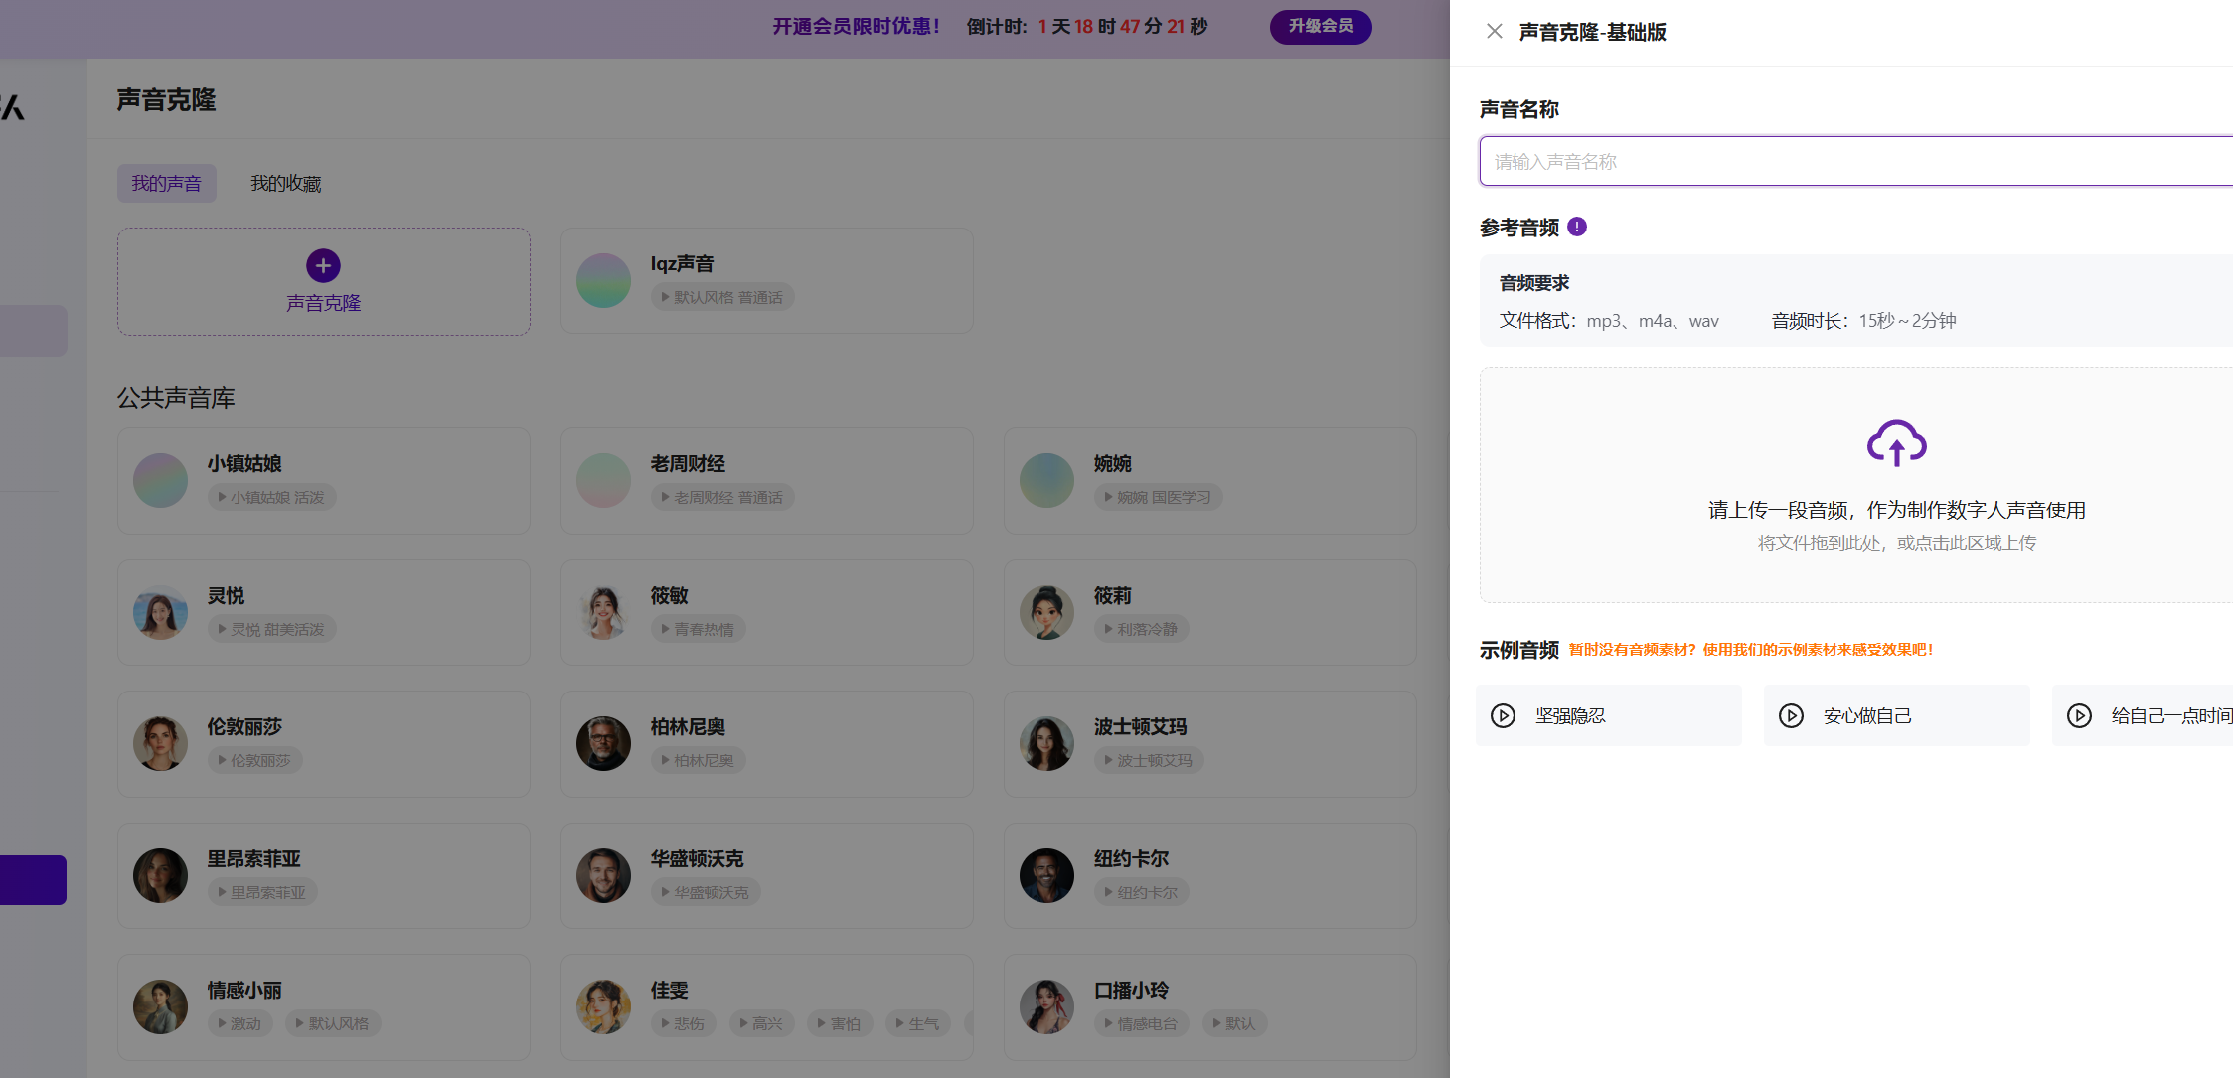Play 筱敏 青春热情 style preview
The height and width of the screenshot is (1078, 2233).
pos(698,629)
